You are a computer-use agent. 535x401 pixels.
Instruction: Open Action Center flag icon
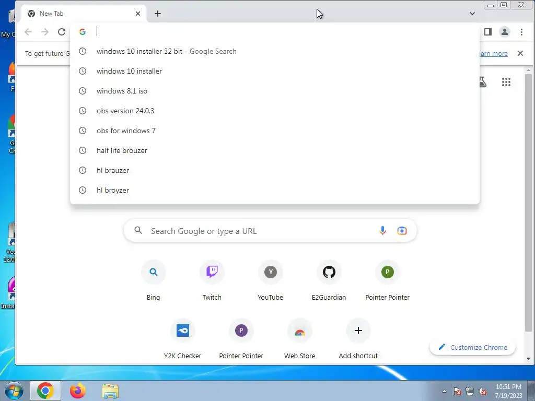click(x=457, y=392)
